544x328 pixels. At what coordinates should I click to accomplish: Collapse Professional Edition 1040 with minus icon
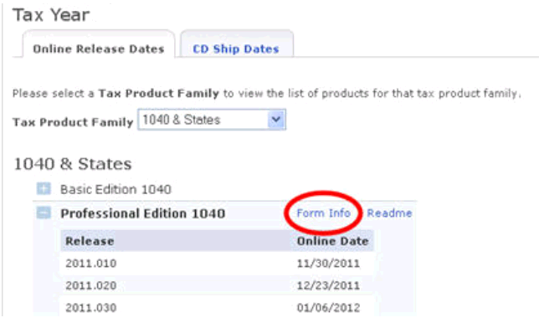tap(44, 213)
